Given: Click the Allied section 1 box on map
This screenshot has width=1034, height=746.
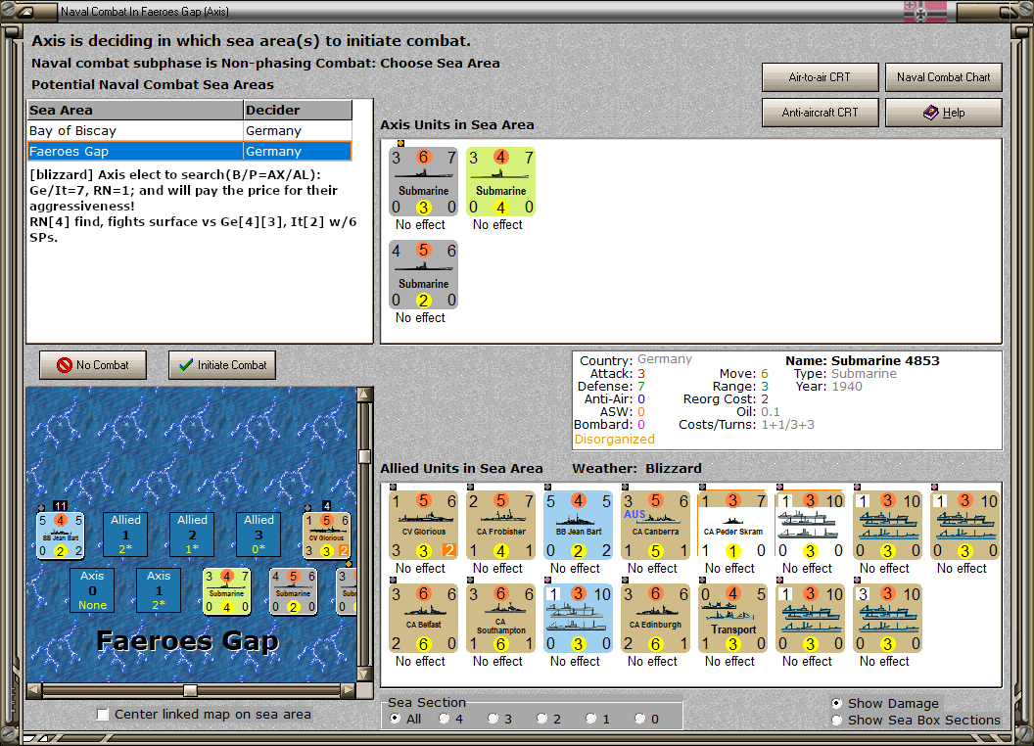Looking at the screenshot, I should click(x=125, y=535).
